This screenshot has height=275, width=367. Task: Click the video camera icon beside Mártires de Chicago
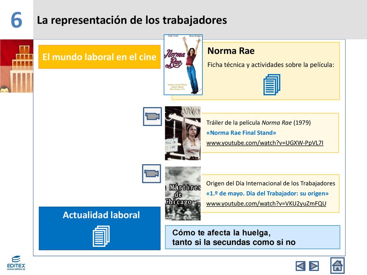tap(152, 174)
